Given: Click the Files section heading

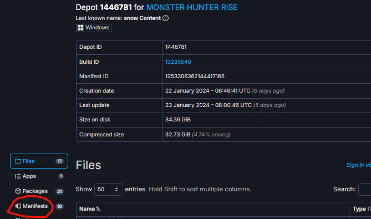Looking at the screenshot, I should 88,165.
